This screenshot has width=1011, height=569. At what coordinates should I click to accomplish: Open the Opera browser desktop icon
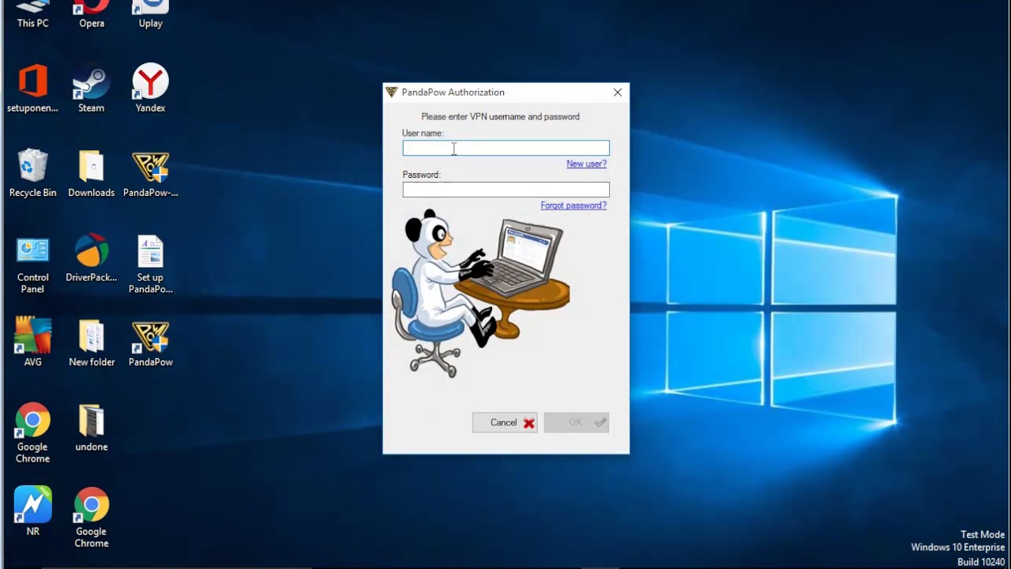pos(92,14)
